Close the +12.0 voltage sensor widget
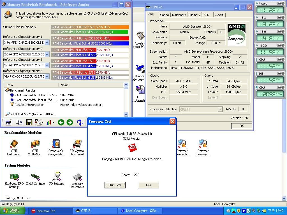The height and width of the screenshot is (215, 287). click(283, 45)
